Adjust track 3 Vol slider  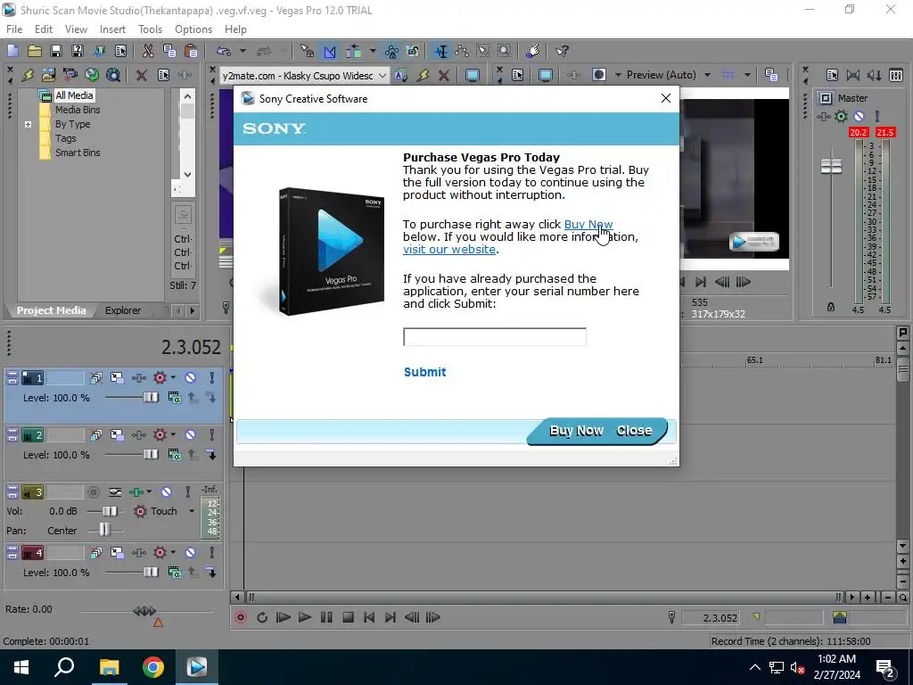pos(108,511)
